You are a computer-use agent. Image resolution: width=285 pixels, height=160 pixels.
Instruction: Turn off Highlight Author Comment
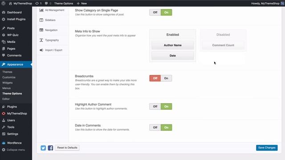(x=155, y=107)
